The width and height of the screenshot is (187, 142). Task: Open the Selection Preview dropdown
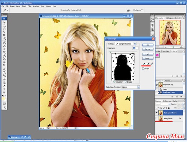coord(131,87)
